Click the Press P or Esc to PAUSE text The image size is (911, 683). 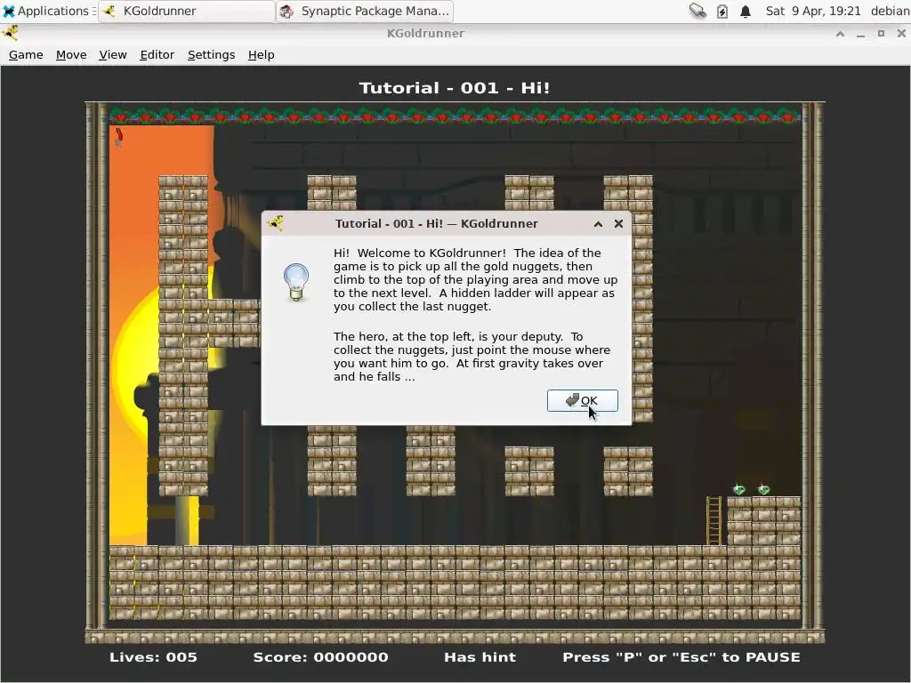tap(681, 657)
